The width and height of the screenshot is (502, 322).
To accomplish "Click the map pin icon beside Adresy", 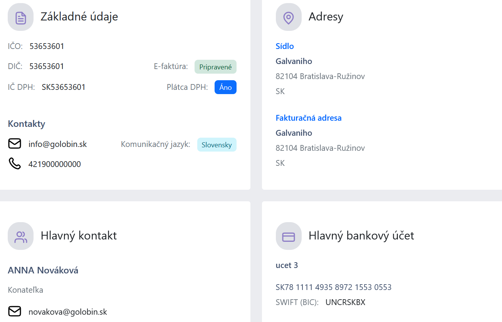I will [x=289, y=17].
